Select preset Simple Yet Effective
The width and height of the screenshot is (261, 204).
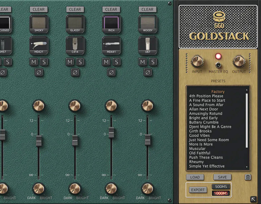(x=207, y=166)
